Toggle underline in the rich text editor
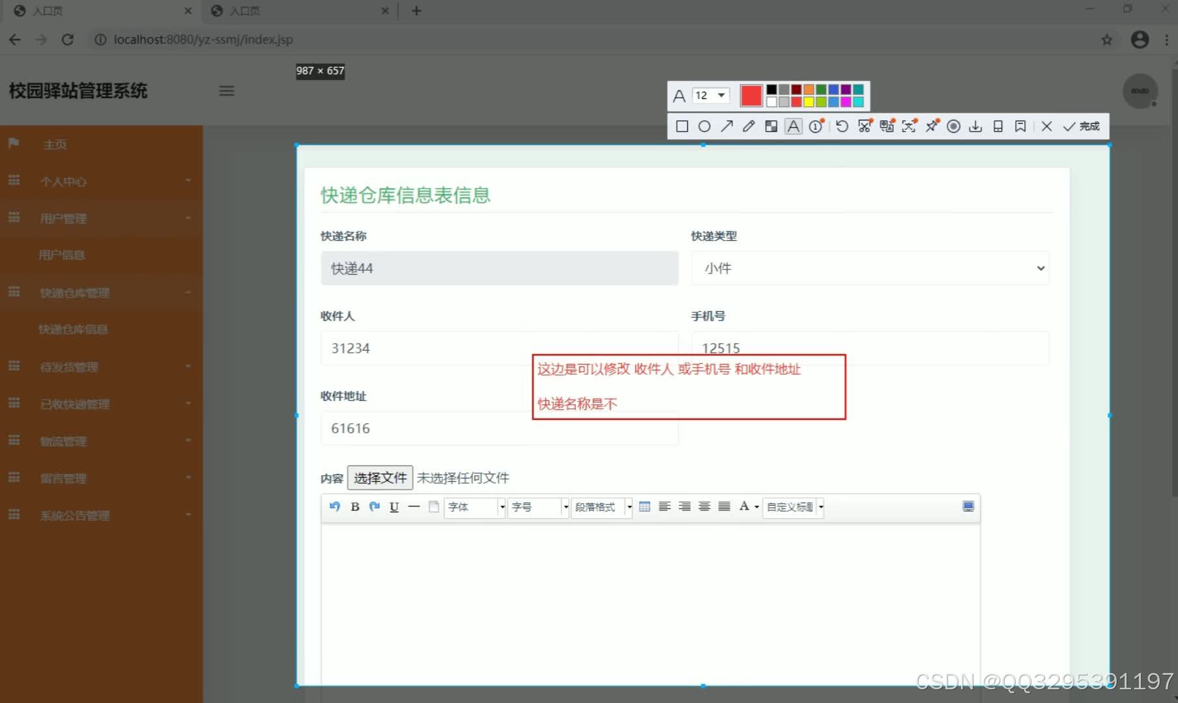Viewport: 1178px width, 703px height. (x=394, y=507)
